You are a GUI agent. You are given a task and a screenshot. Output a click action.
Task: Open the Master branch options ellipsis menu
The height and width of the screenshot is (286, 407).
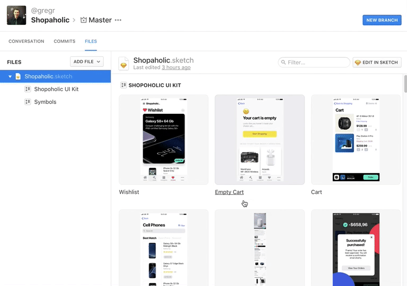tap(118, 20)
